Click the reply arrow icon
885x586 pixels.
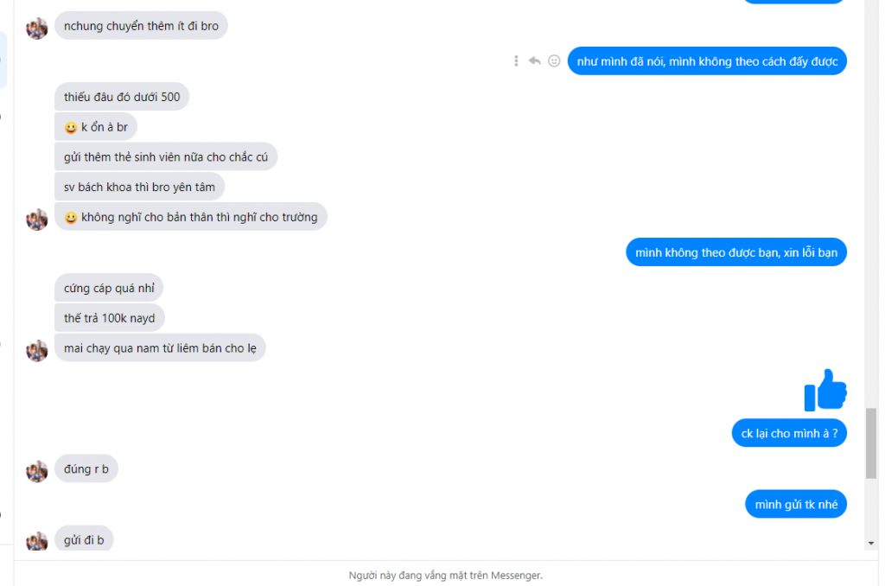click(534, 61)
